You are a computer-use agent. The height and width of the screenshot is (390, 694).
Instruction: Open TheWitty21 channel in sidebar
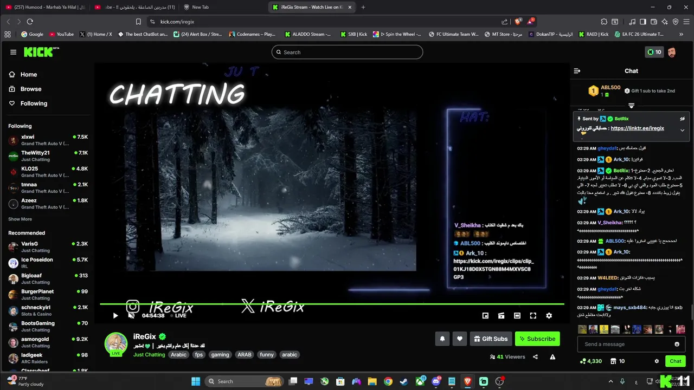coord(48,156)
